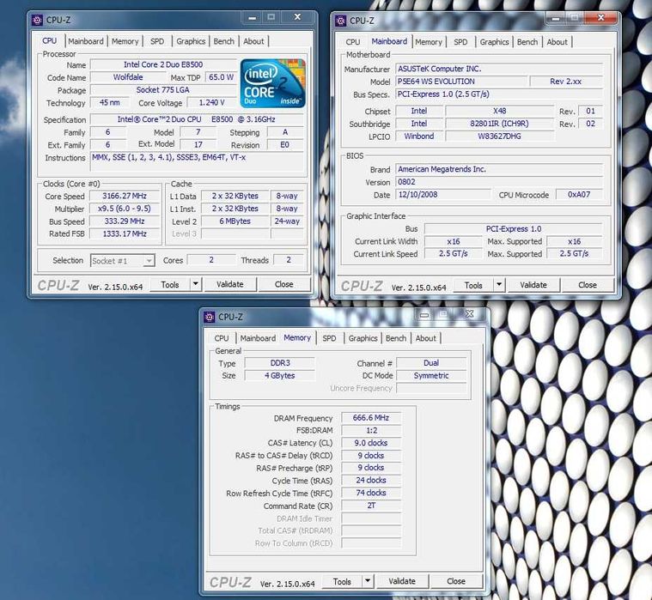Close the Memory CPU-Z window via title bar X
Image resolution: width=652 pixels, height=600 pixels.
469,314
